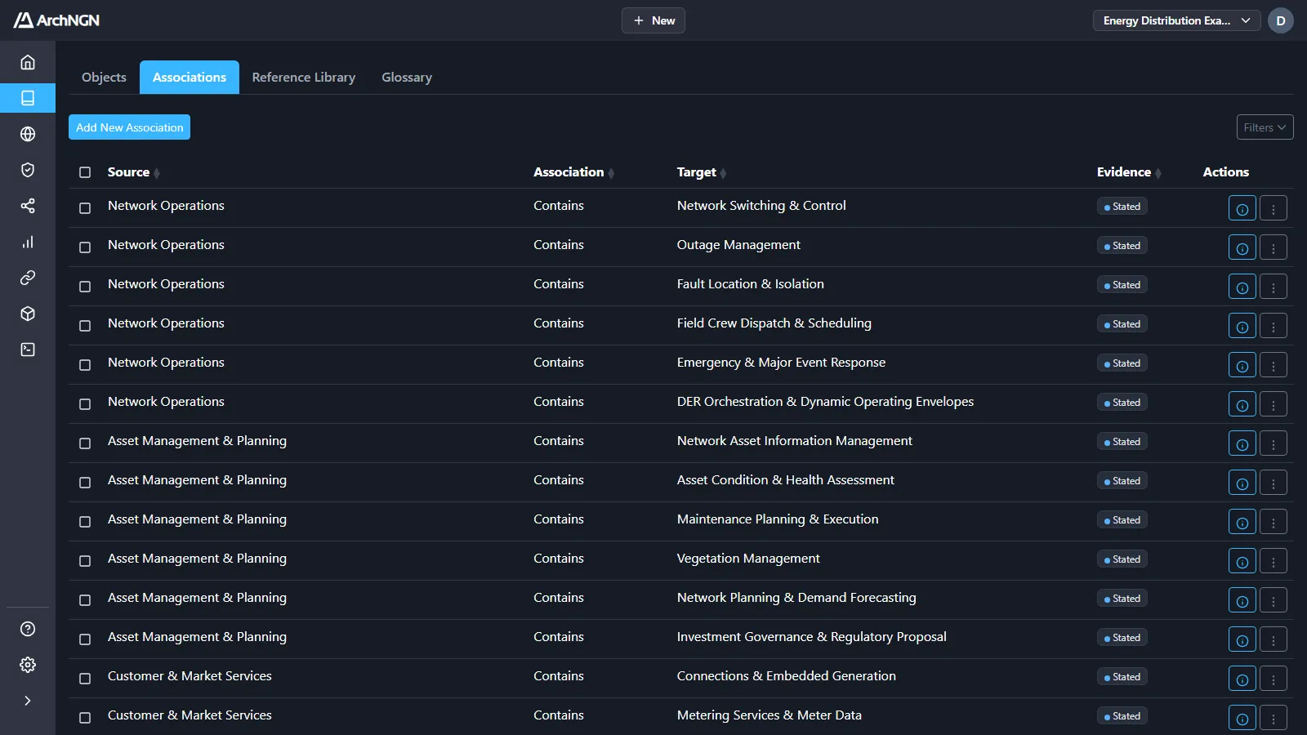Open the share graph icon in sidebar
The height and width of the screenshot is (735, 1307).
pyautogui.click(x=28, y=206)
